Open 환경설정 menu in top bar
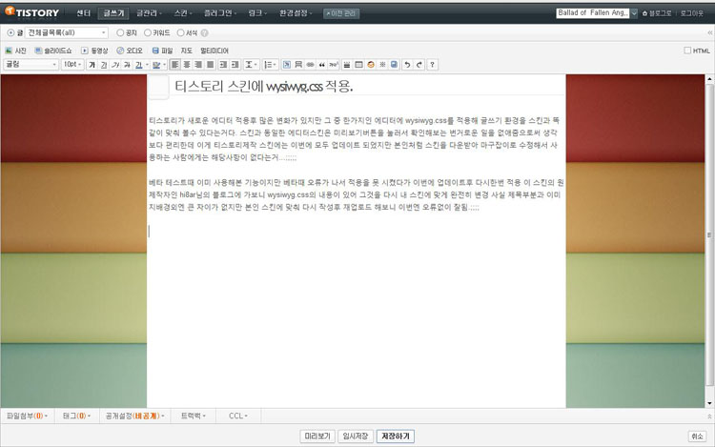 coord(296,13)
